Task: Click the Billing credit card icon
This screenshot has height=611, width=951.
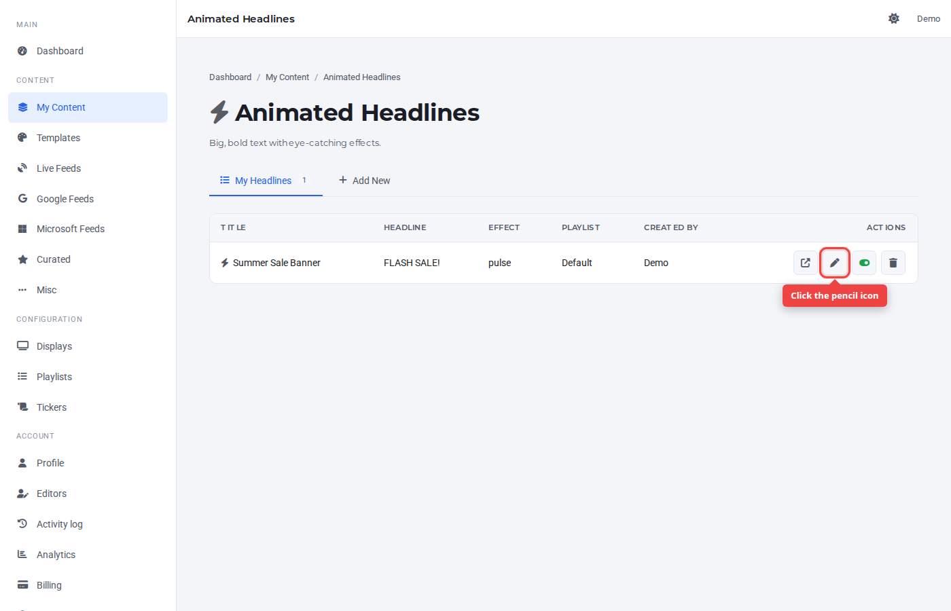Action: (x=22, y=585)
